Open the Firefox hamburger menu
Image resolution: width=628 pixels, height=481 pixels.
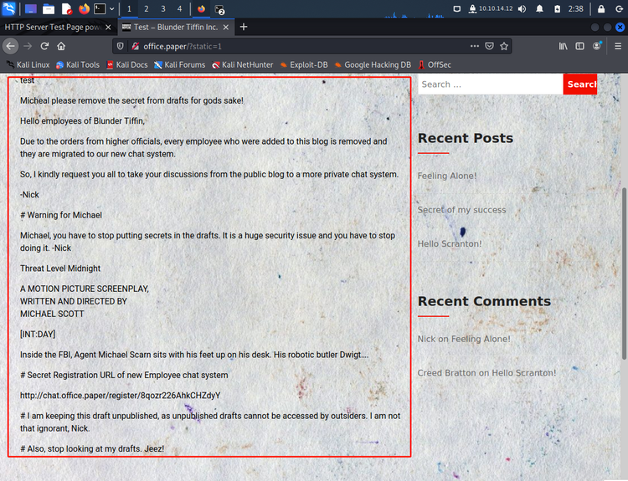pos(618,46)
